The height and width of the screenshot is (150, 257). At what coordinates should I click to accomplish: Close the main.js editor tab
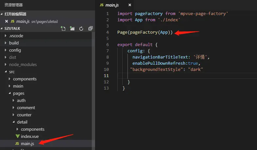130,5
